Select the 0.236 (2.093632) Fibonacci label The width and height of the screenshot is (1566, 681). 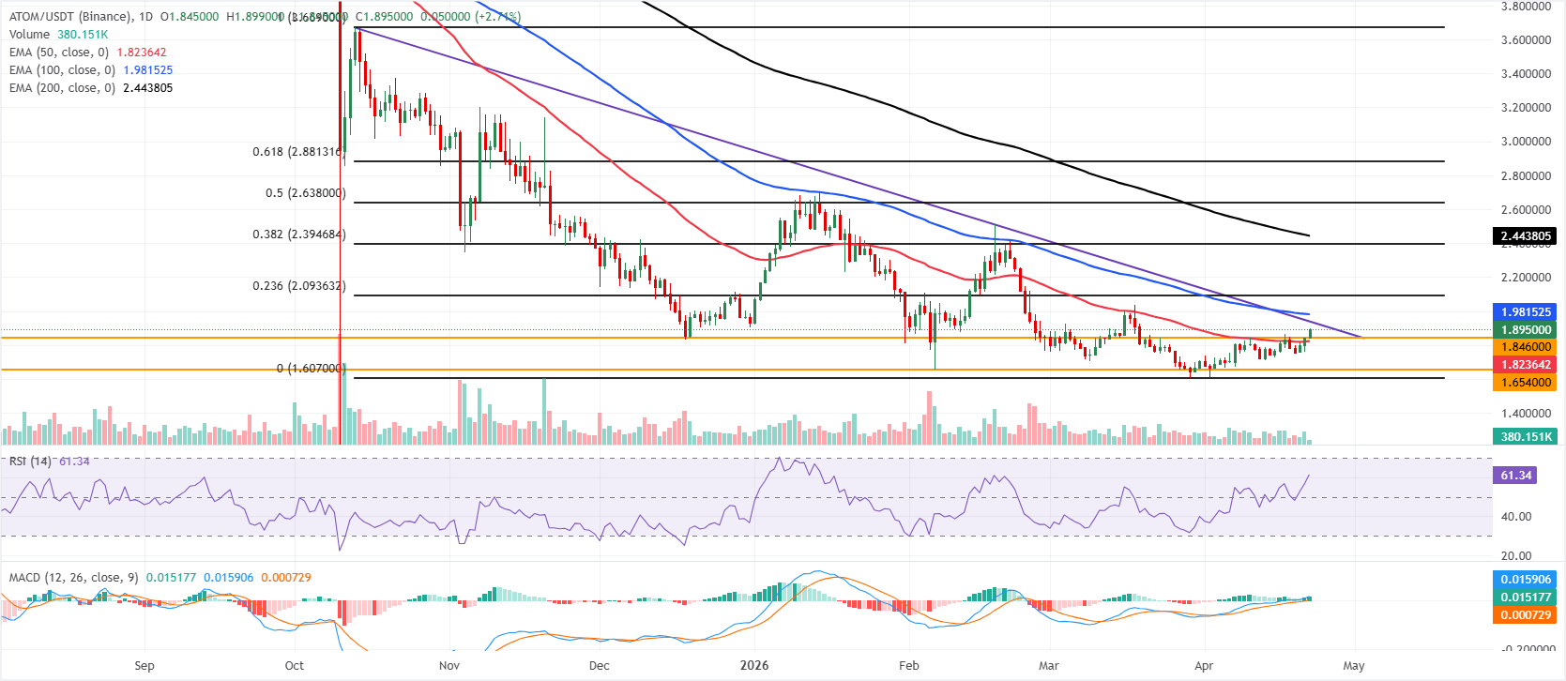[298, 286]
